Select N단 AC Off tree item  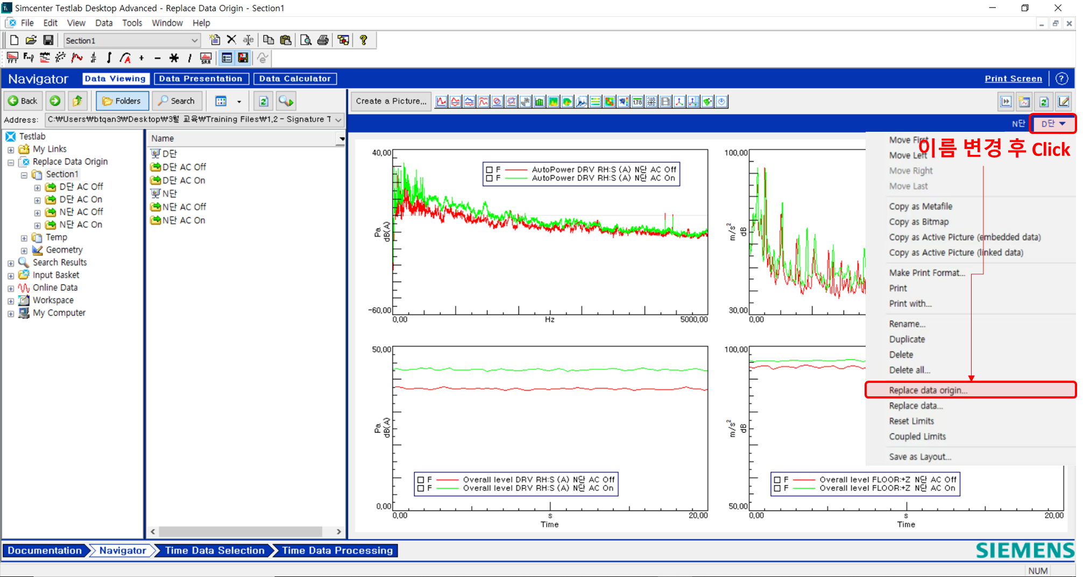(81, 212)
